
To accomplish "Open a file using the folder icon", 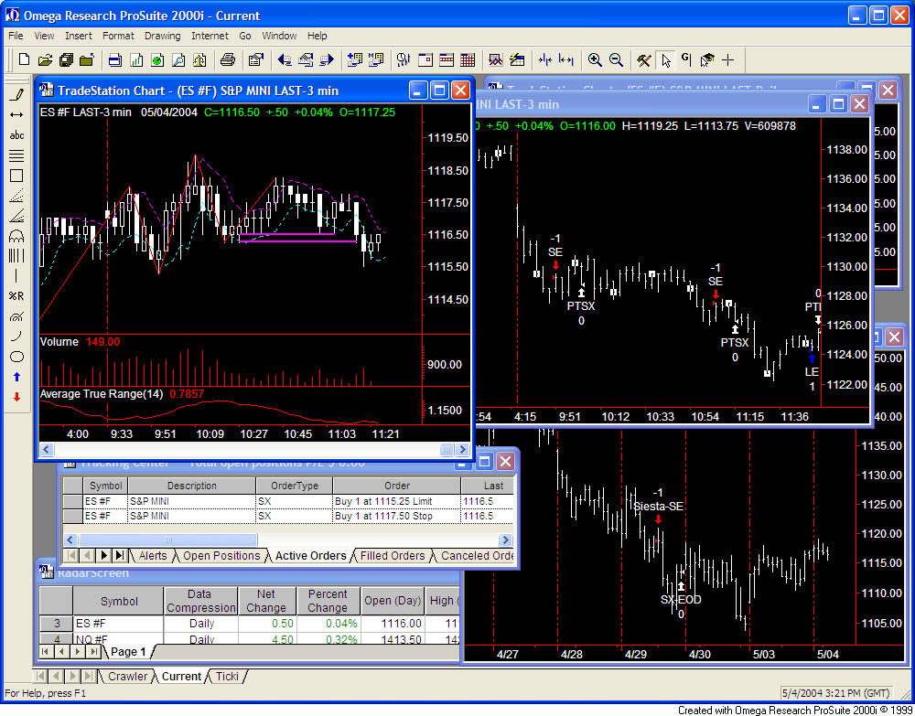I will click(x=45, y=59).
